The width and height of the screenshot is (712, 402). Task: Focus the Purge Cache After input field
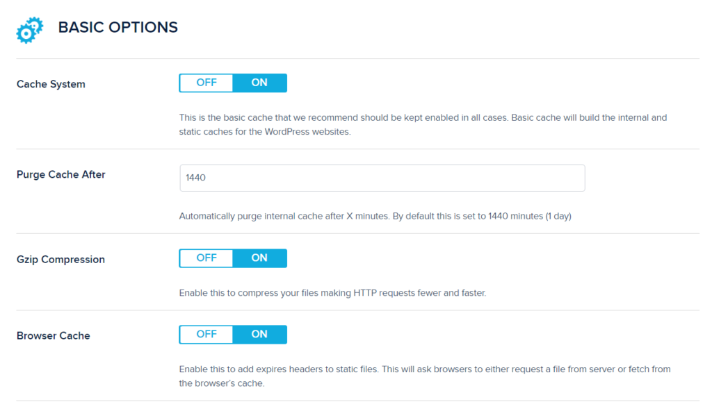point(382,178)
